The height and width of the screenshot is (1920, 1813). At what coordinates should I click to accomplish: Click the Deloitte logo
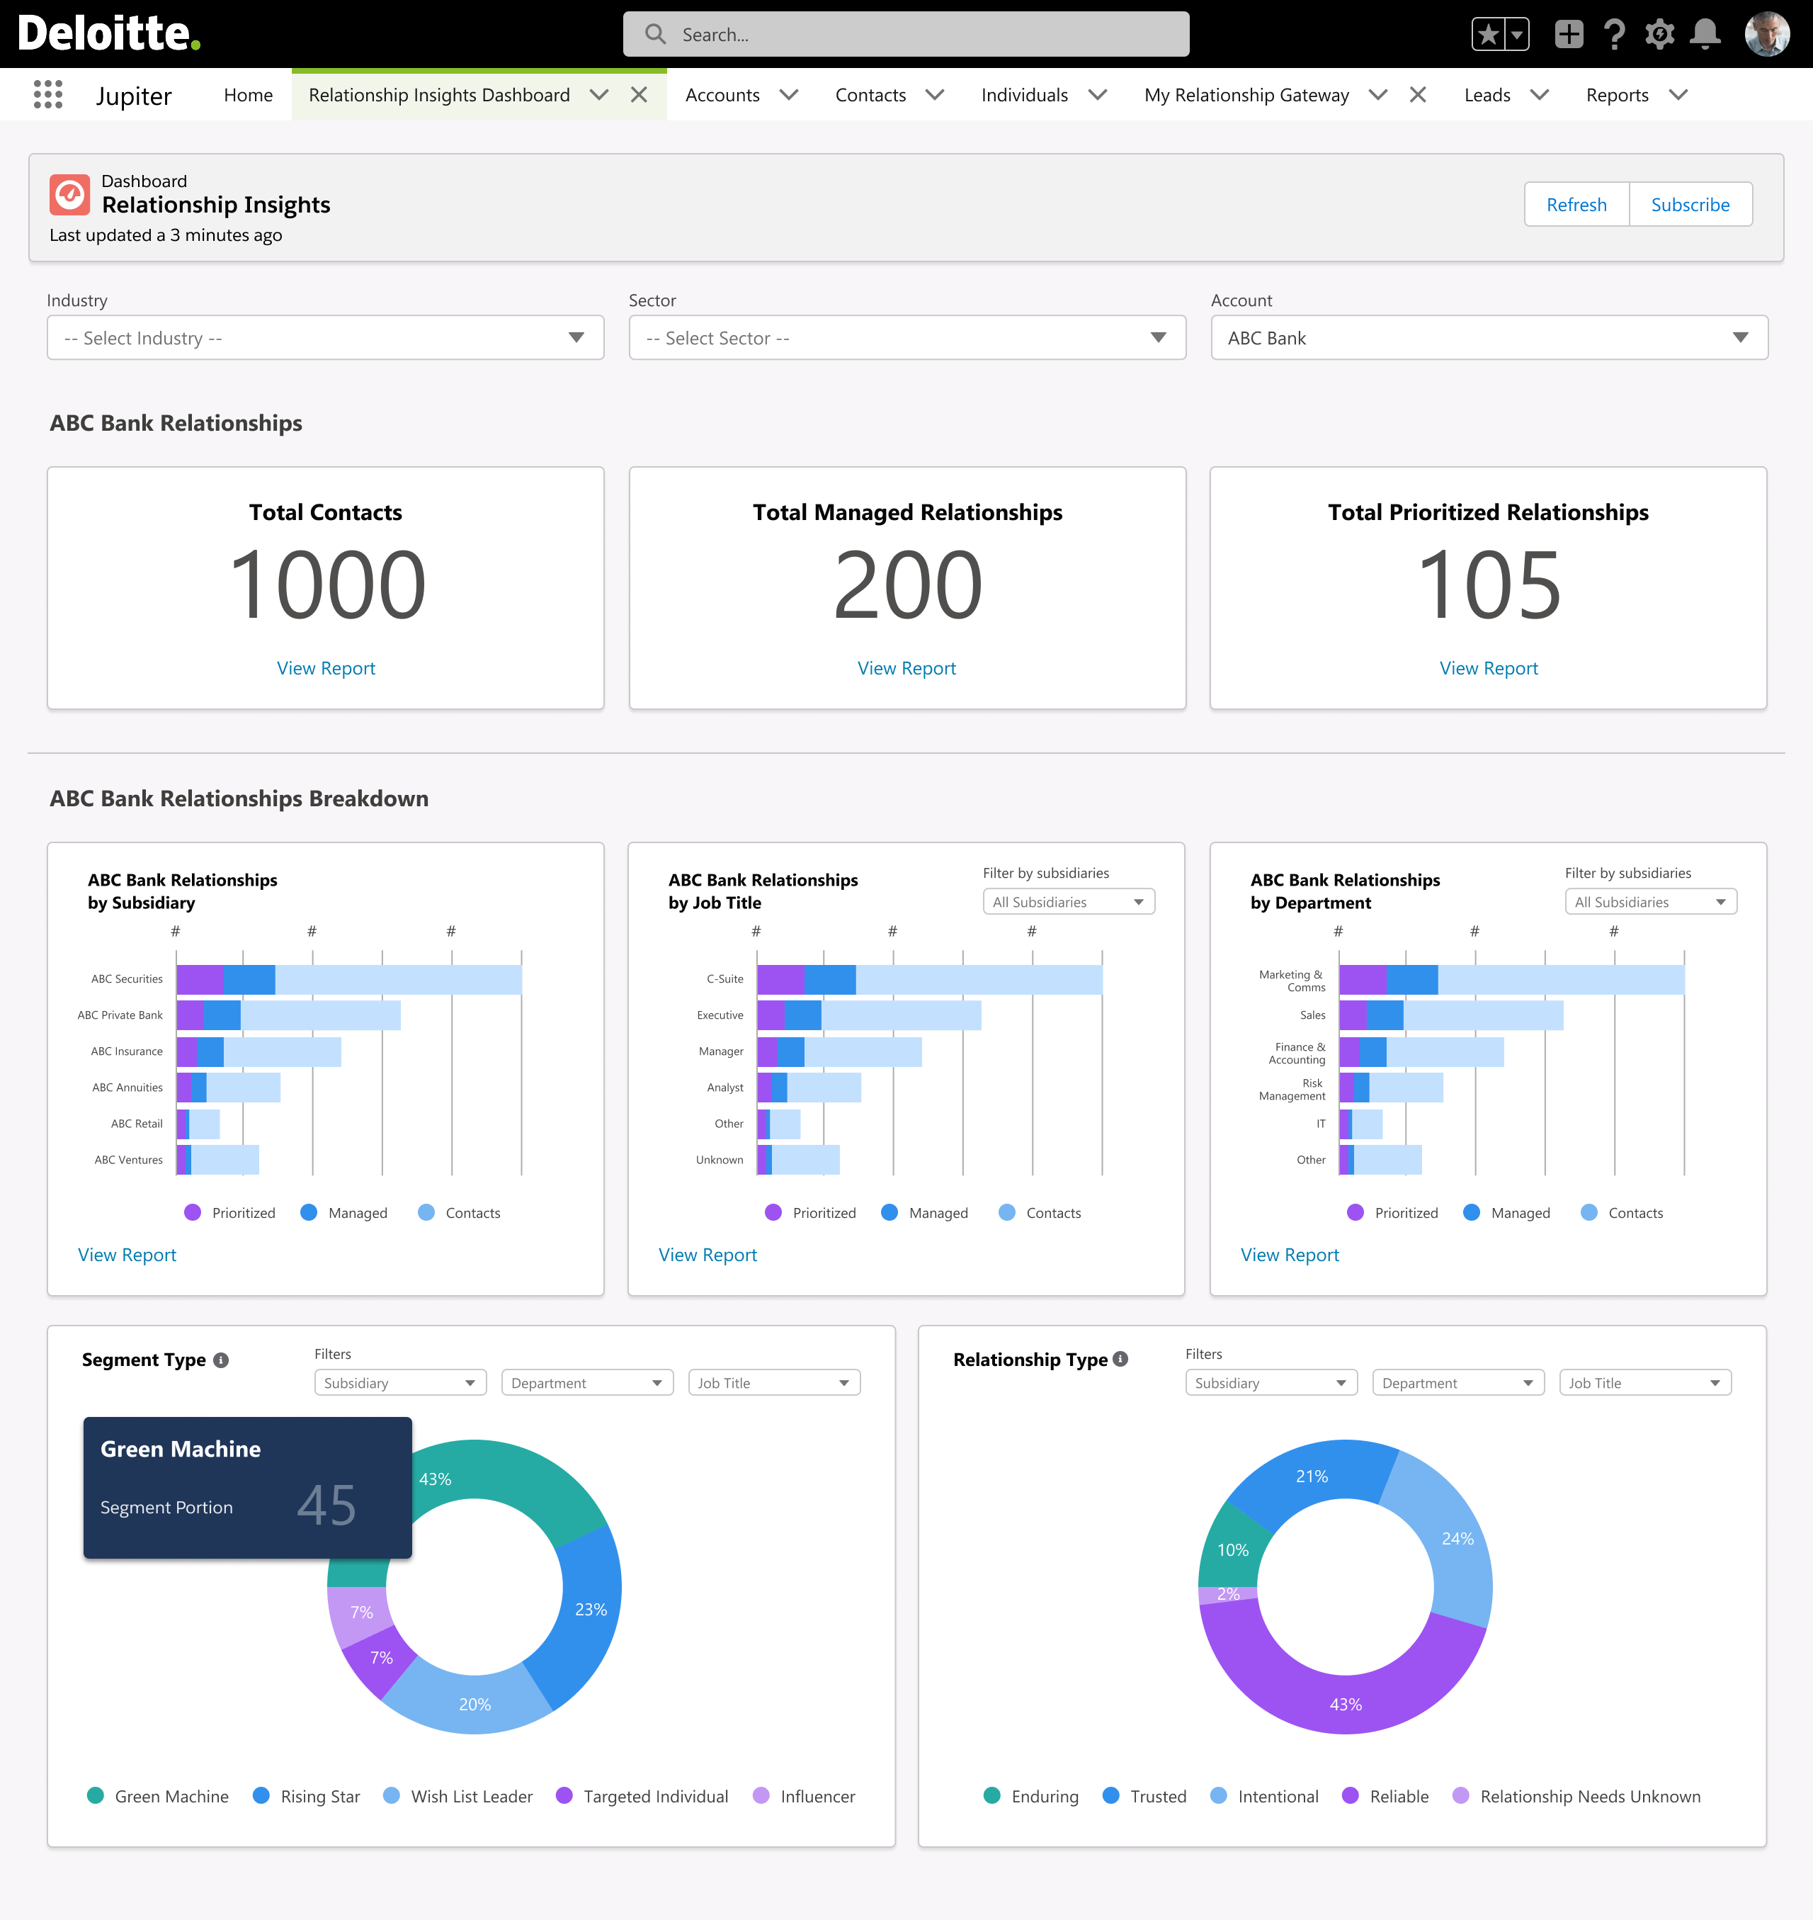point(108,34)
